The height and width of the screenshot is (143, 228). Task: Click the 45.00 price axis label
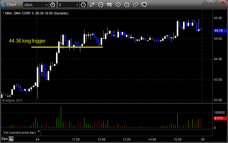218,18
